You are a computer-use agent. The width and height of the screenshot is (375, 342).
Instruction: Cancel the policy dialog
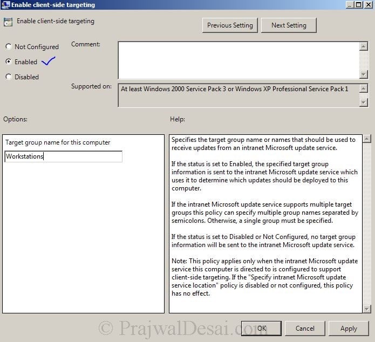pos(305,329)
